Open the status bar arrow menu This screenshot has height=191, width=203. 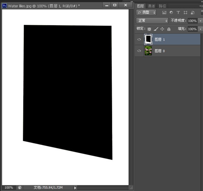[75, 188]
